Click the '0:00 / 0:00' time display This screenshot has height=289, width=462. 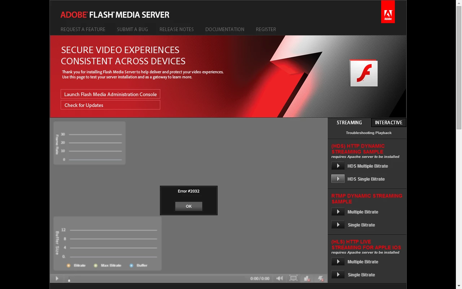[x=260, y=279]
